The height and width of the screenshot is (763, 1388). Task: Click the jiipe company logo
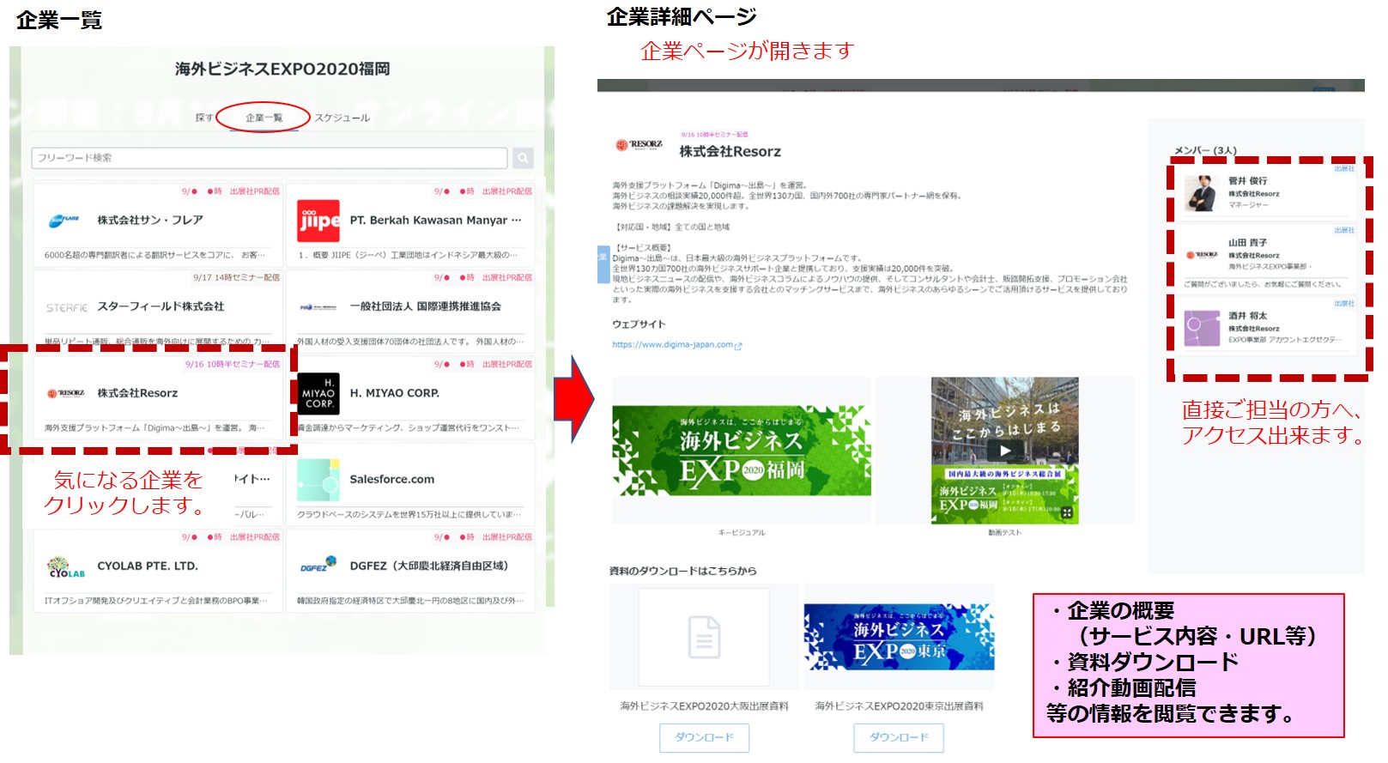318,221
